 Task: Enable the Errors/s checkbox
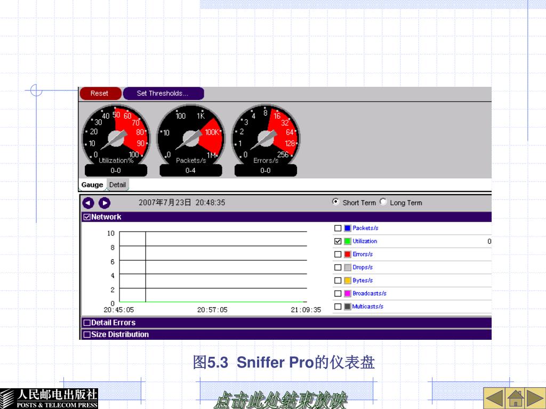[338, 254]
